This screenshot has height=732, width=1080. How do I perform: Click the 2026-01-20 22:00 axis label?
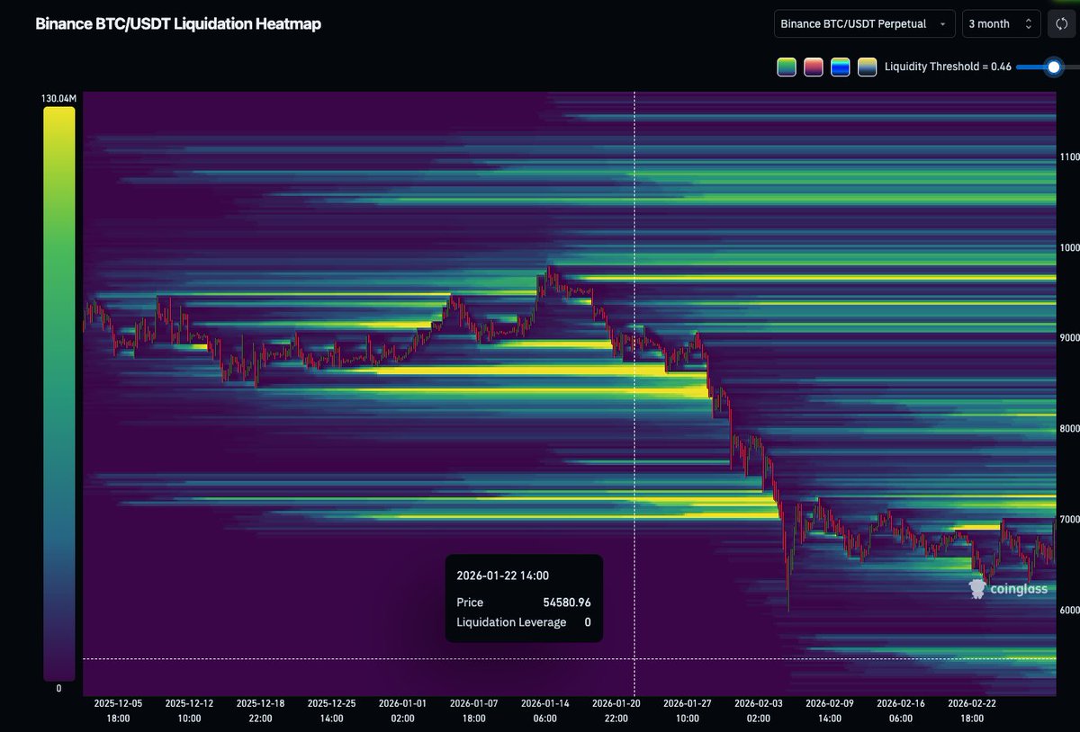[x=616, y=711]
